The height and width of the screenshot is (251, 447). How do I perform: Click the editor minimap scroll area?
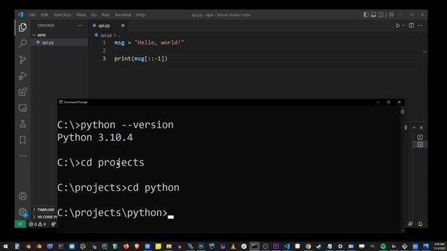425,79
